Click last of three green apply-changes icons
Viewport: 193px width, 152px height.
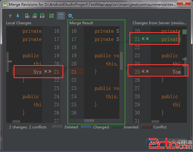(x=42, y=16)
